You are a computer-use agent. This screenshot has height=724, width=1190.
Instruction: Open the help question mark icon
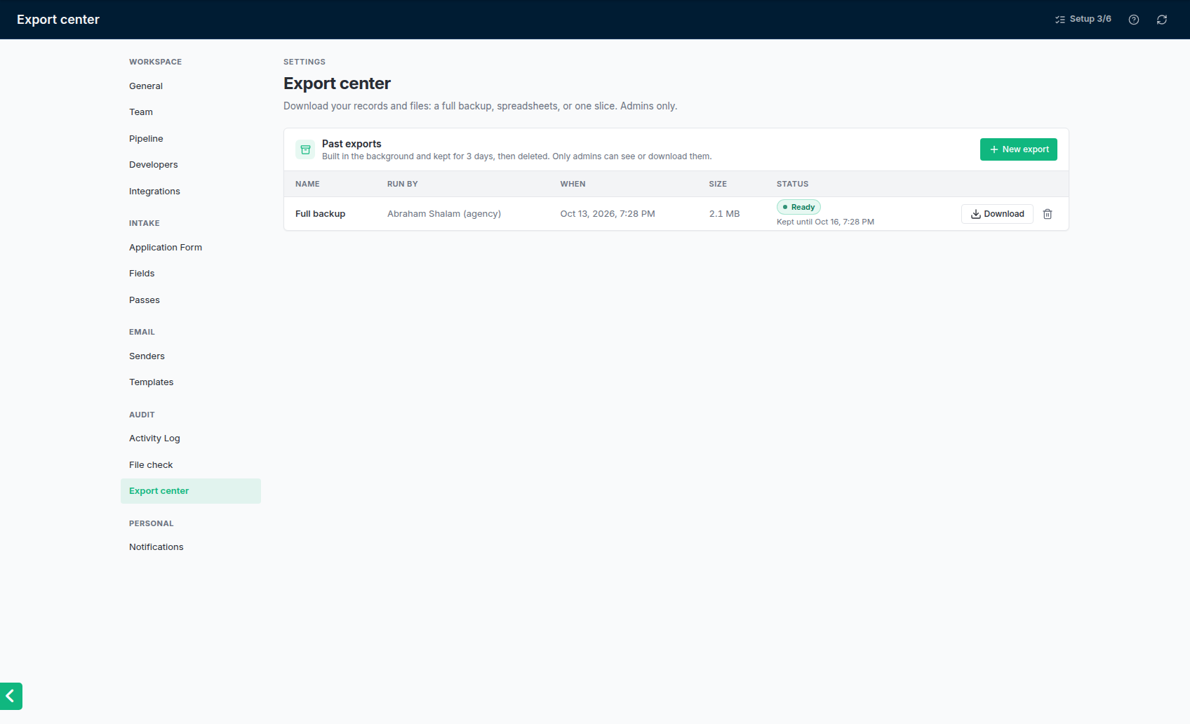[x=1134, y=20]
